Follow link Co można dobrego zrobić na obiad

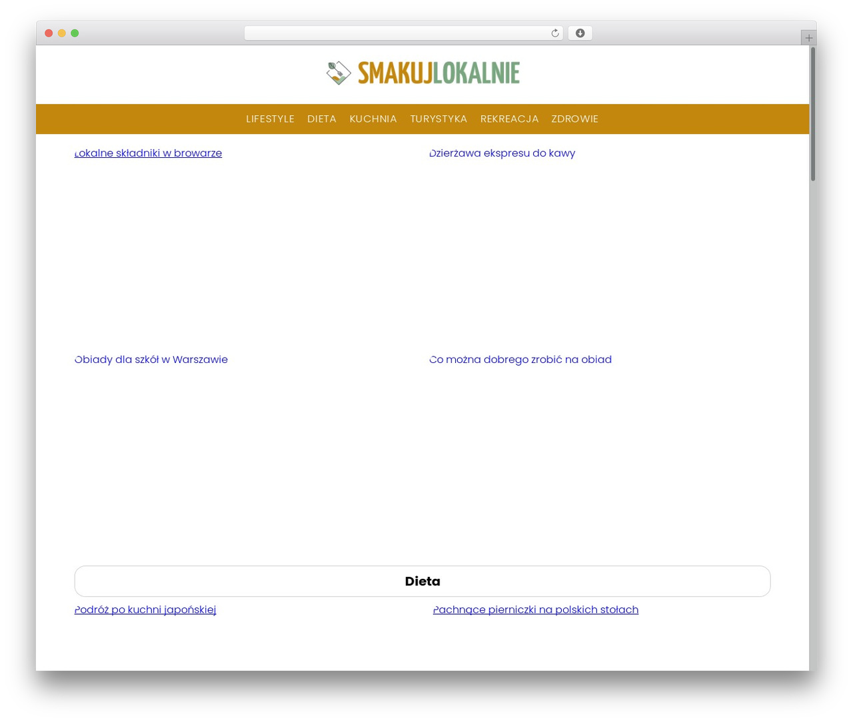click(520, 360)
